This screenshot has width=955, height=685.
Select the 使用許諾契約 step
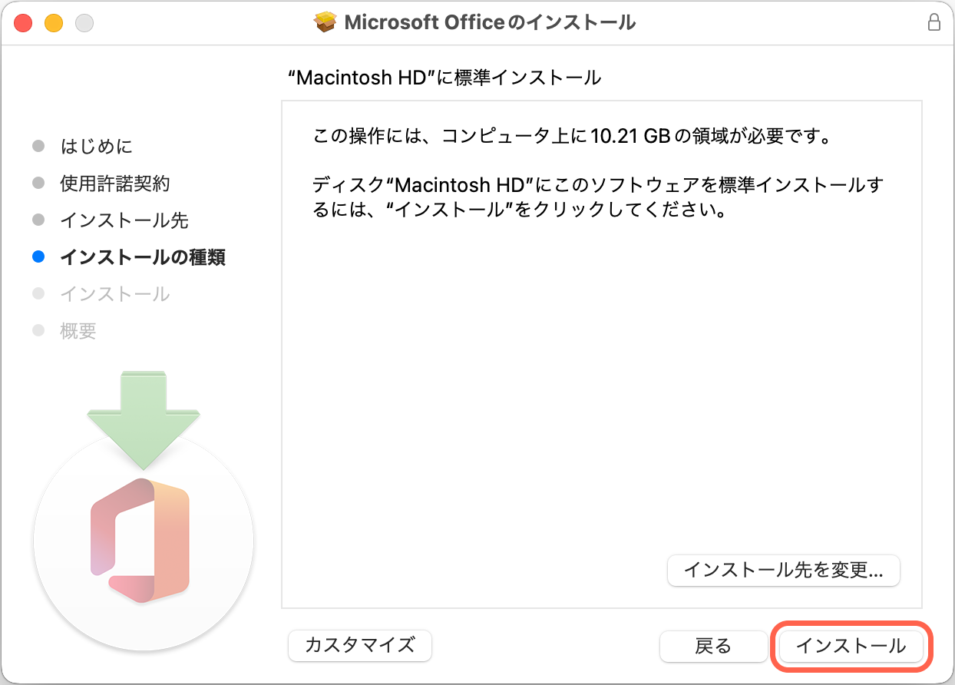coord(116,183)
